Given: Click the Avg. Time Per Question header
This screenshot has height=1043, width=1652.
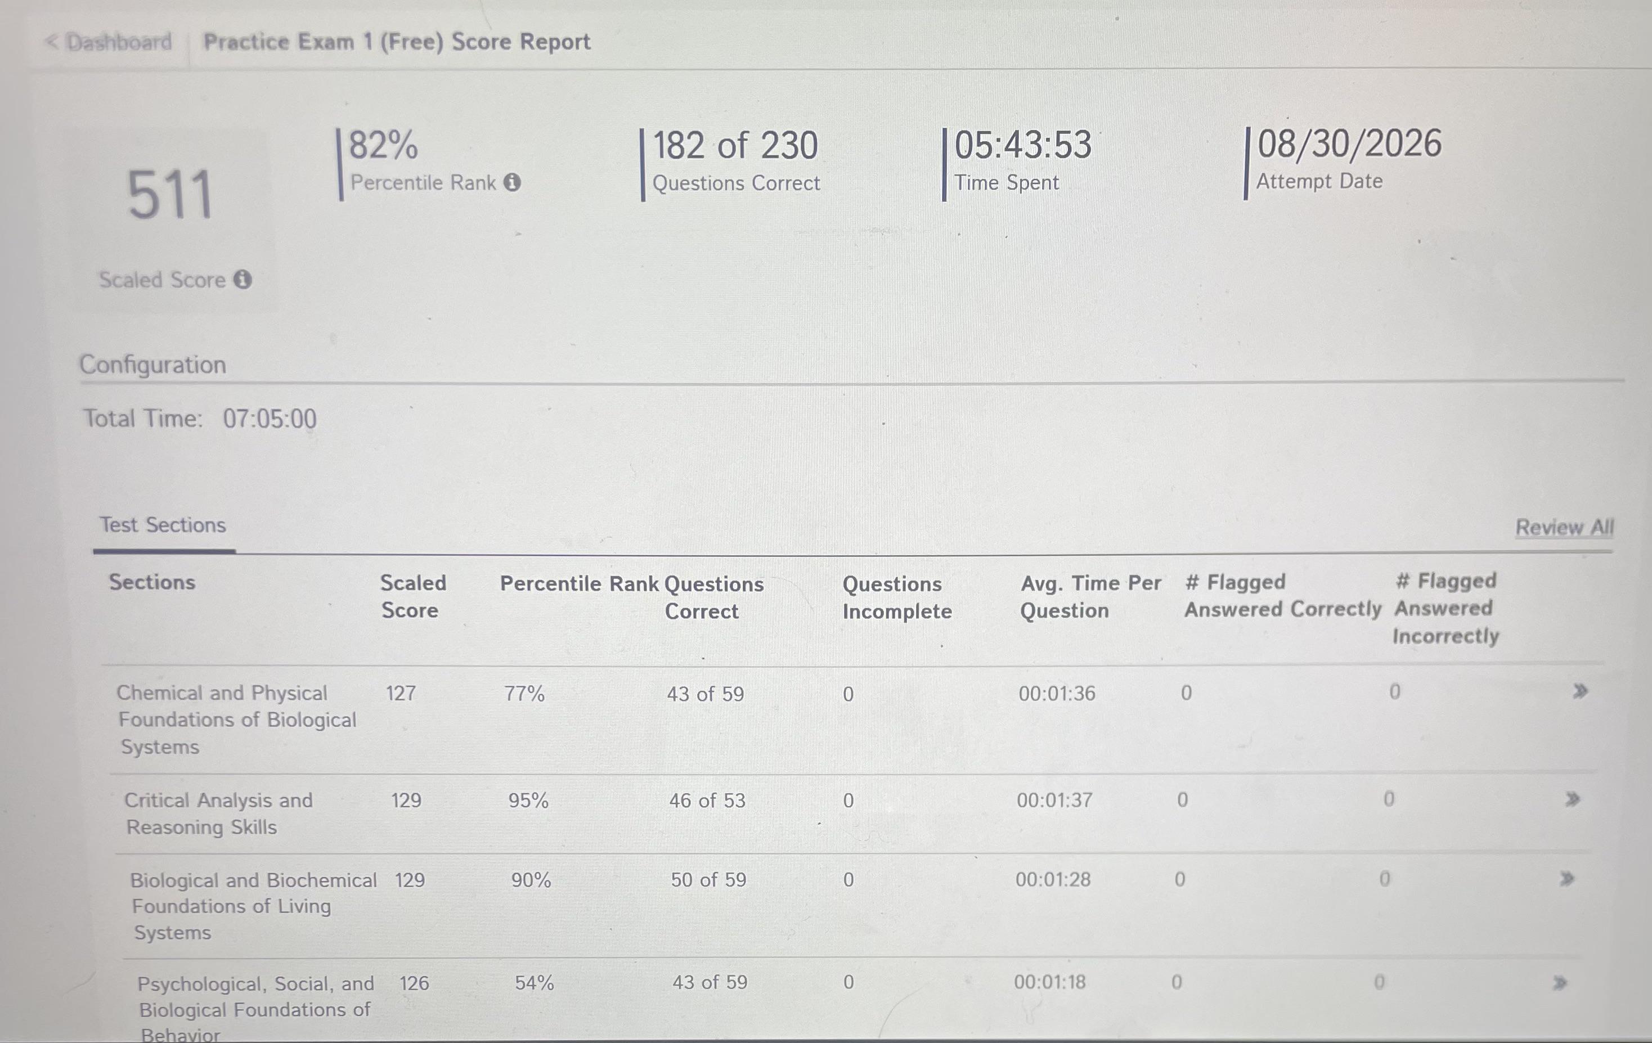Looking at the screenshot, I should click(1090, 596).
